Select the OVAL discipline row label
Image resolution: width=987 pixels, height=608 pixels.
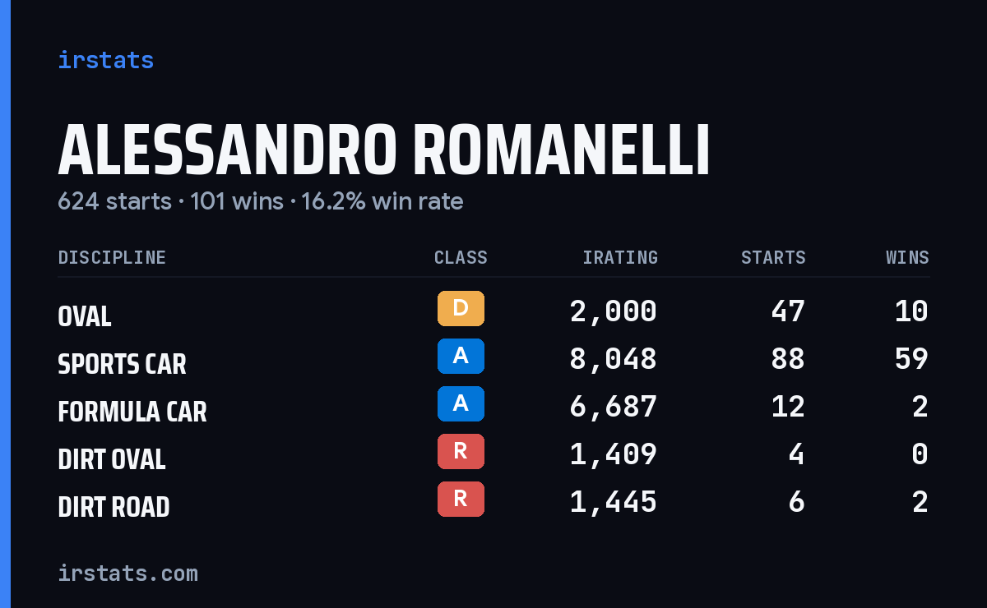pyautogui.click(x=85, y=316)
